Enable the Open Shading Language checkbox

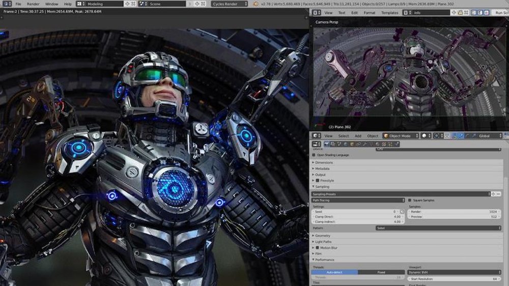pyautogui.click(x=314, y=155)
